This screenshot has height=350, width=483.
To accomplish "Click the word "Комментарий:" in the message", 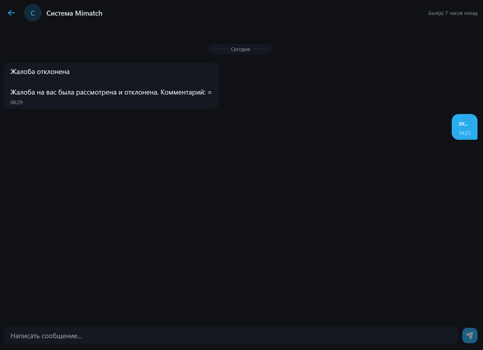I will [183, 92].
